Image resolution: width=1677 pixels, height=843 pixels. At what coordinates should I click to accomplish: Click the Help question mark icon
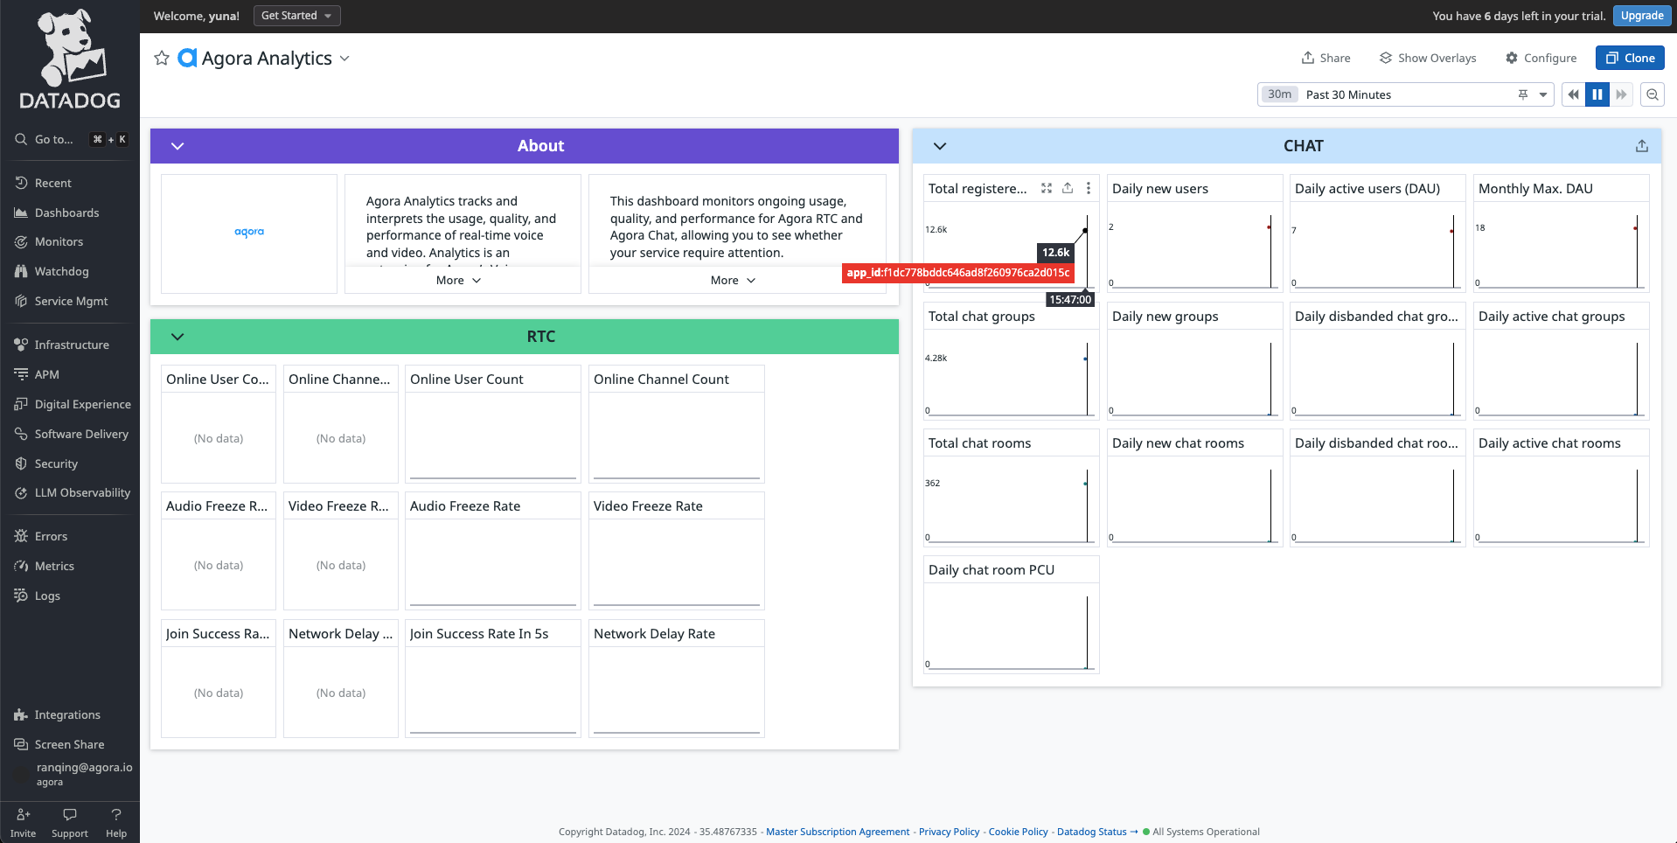pos(116,814)
